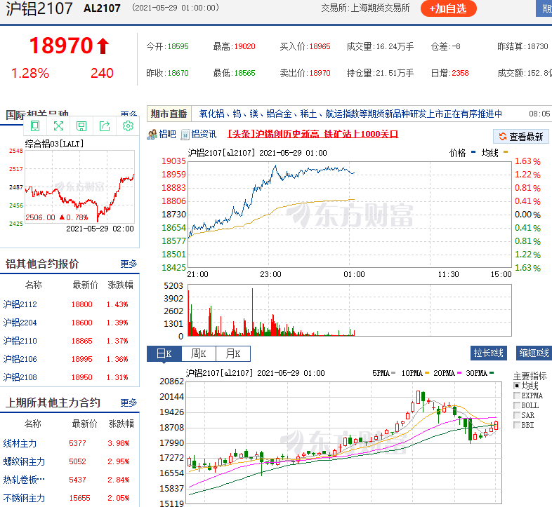Click the 综合铝03 mini chart thumbnail
552x507 pixels.
point(79,187)
